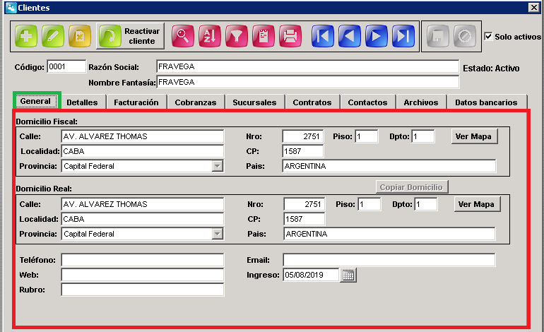Click the Web input field

pos(143,275)
